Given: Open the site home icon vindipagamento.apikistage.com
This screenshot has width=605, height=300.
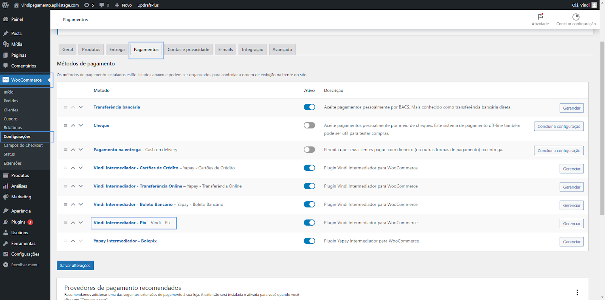Looking at the screenshot, I should [16, 5].
